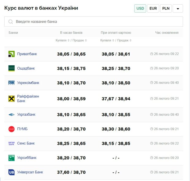Viewport: 190px width, 181px height.
Task: Open the Укргазбанк link
Action: click(x=26, y=115)
